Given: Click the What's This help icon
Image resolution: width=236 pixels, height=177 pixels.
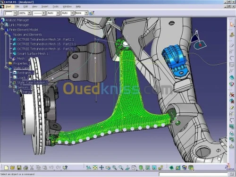Looking at the screenshot, I should [x=65, y=168].
